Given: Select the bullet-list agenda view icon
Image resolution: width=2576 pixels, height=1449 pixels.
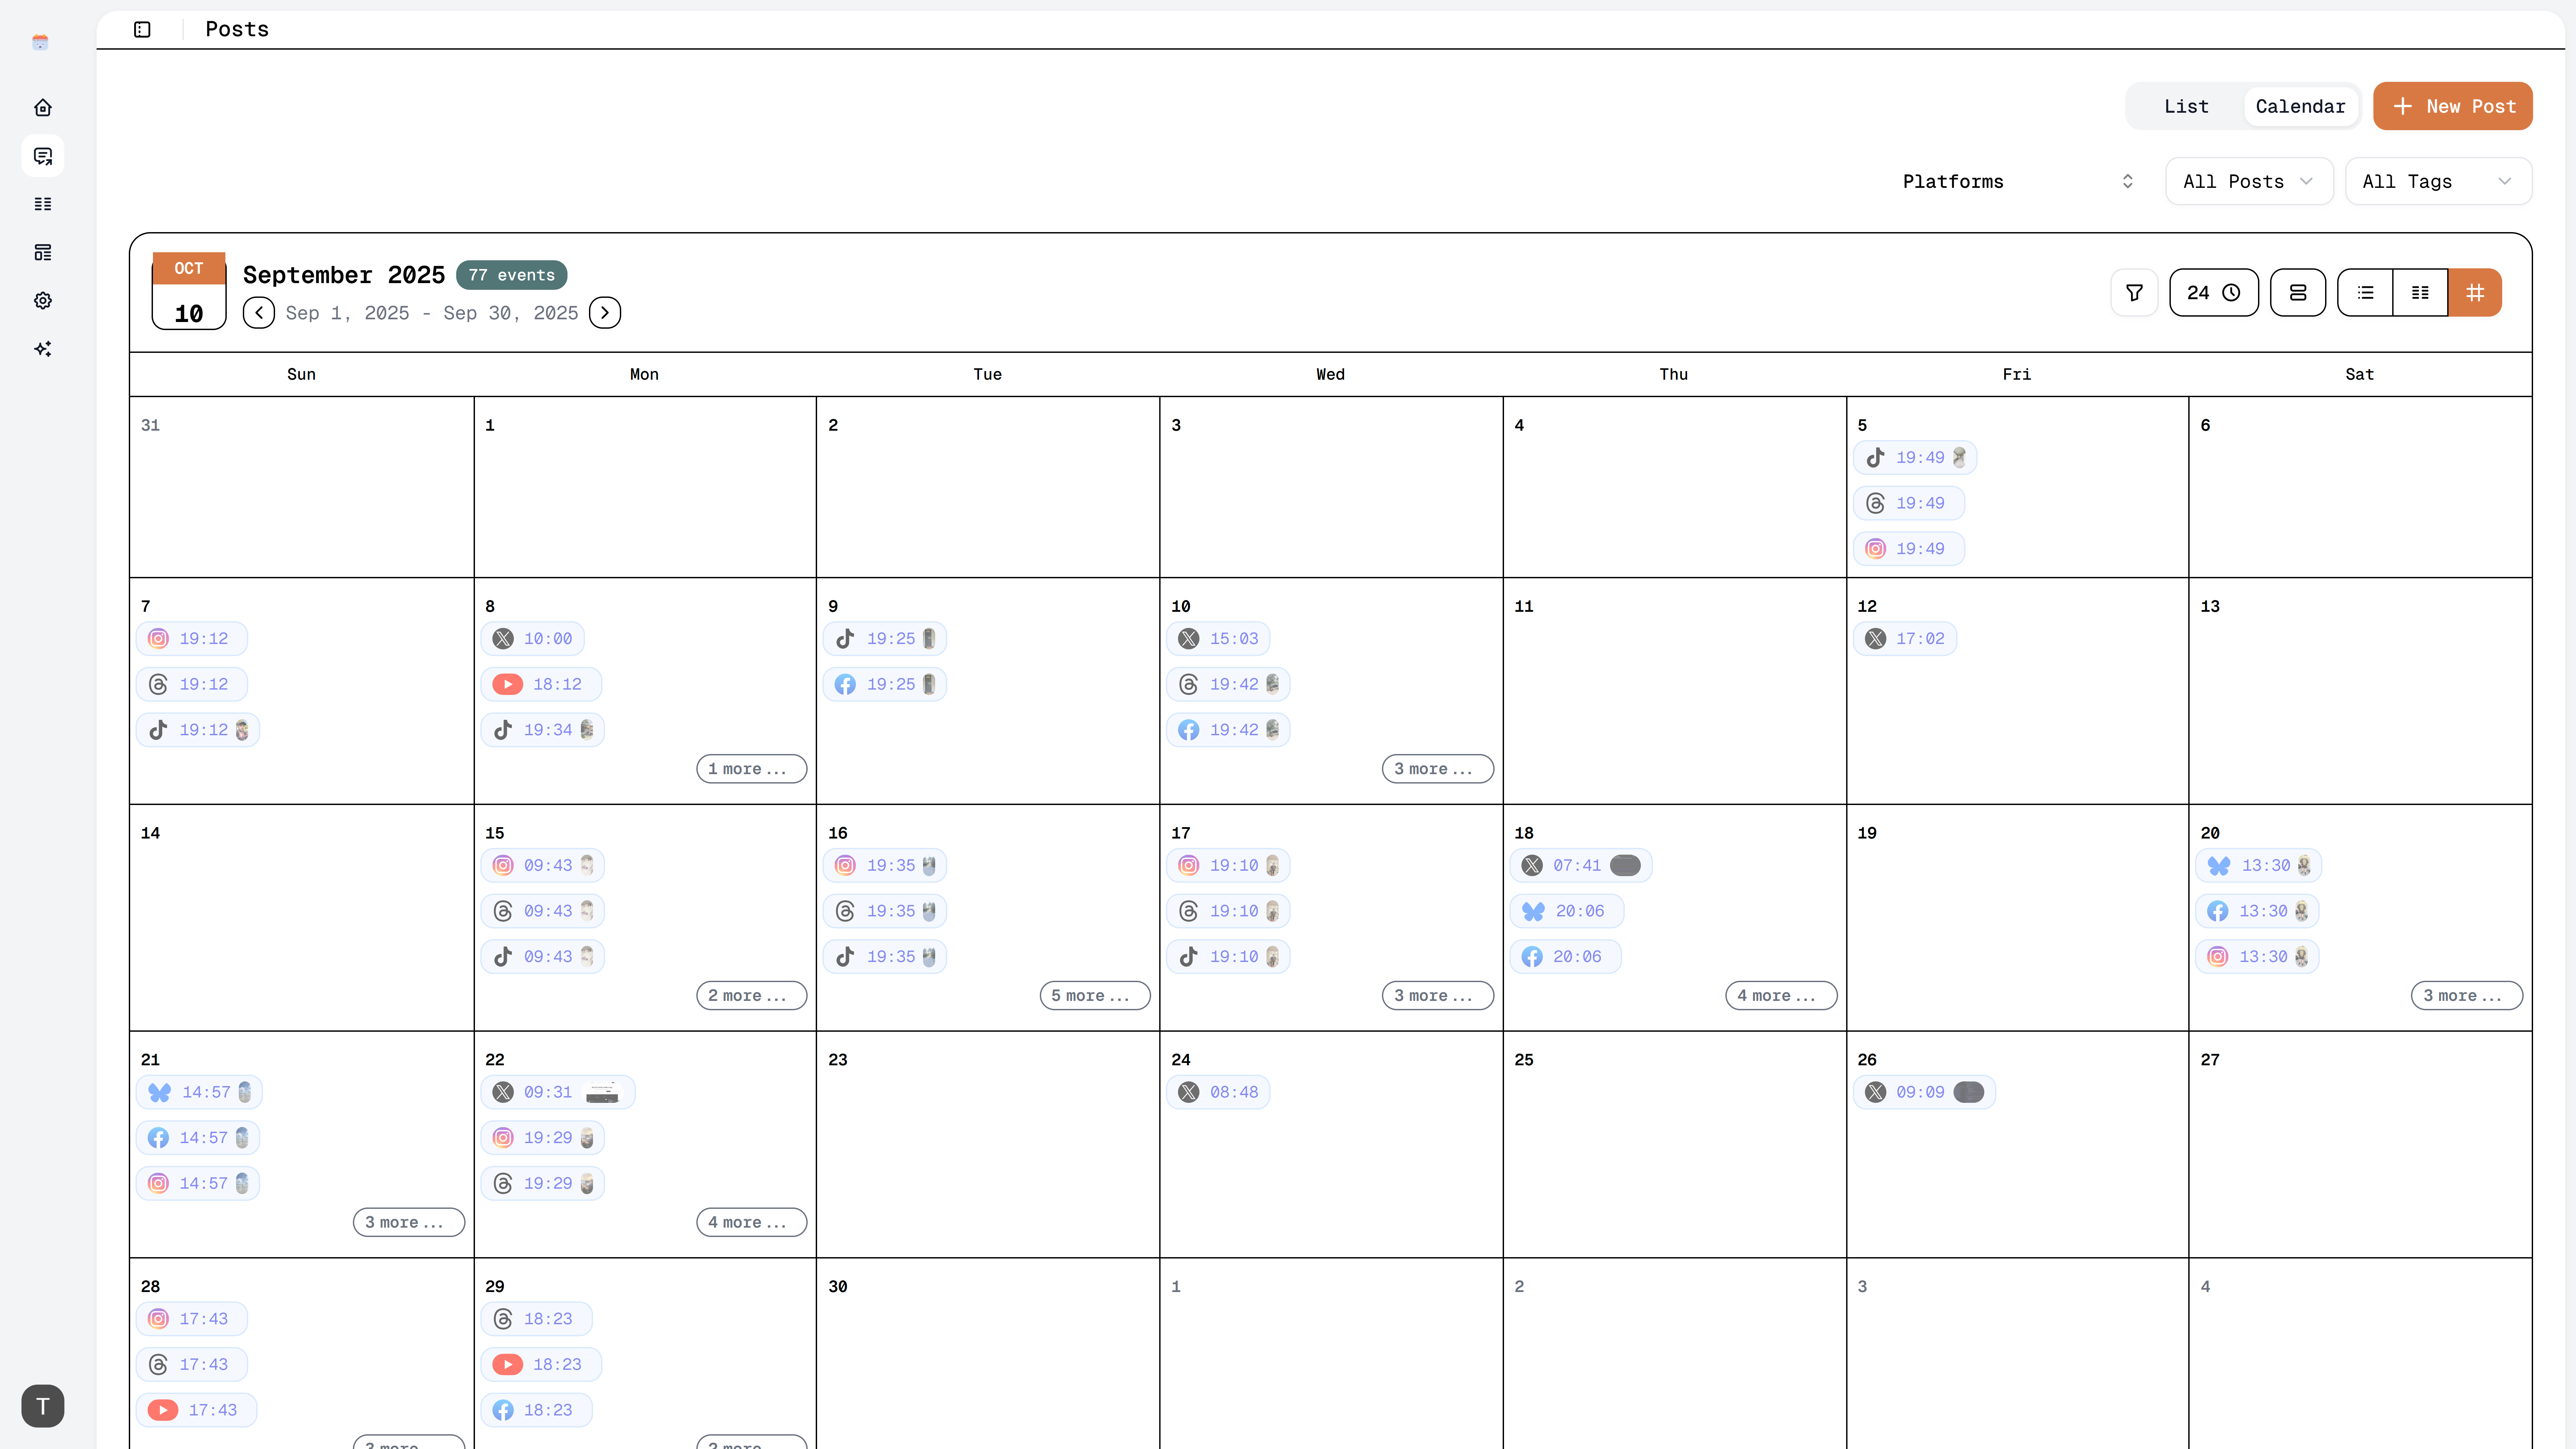Looking at the screenshot, I should [x=2365, y=292].
